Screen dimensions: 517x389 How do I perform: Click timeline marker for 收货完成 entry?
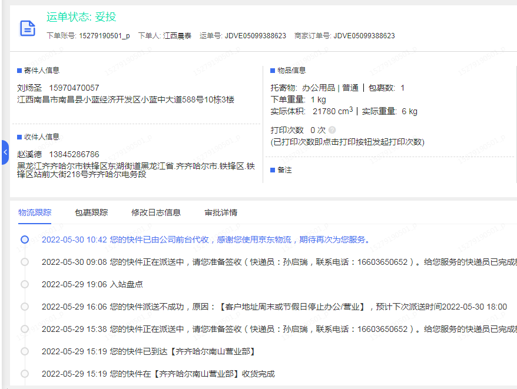coord(25,374)
